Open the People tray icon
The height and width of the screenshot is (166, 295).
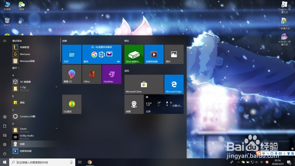tap(232, 162)
